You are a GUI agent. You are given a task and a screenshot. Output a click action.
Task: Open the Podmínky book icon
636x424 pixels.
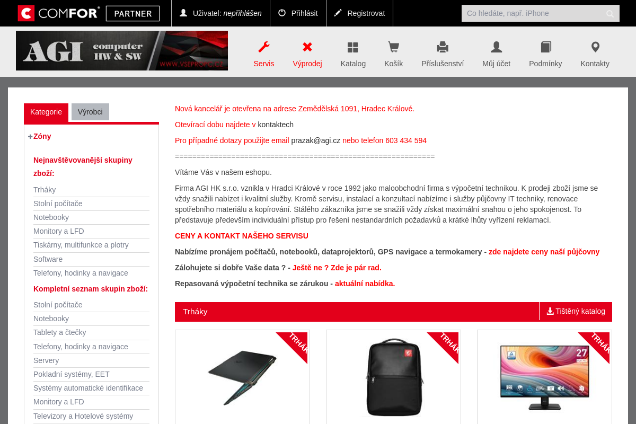click(546, 47)
